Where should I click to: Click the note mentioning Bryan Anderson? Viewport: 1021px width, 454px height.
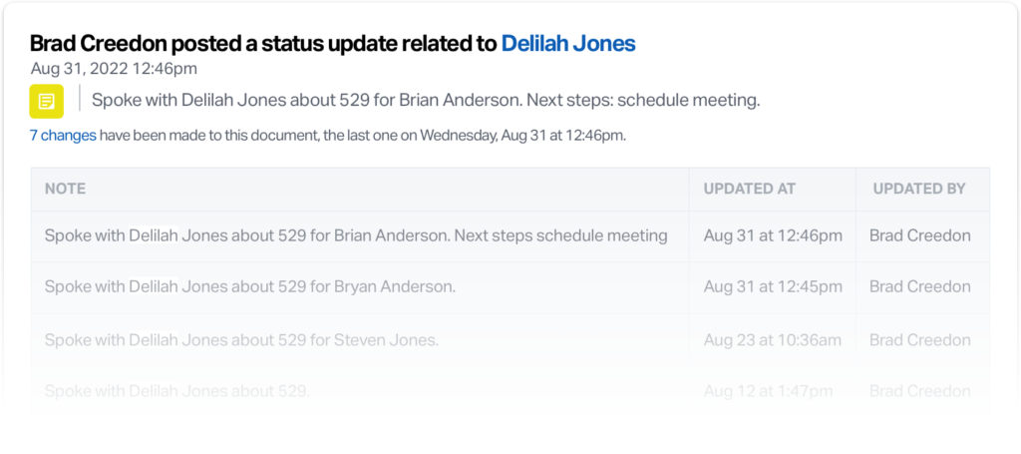(250, 286)
